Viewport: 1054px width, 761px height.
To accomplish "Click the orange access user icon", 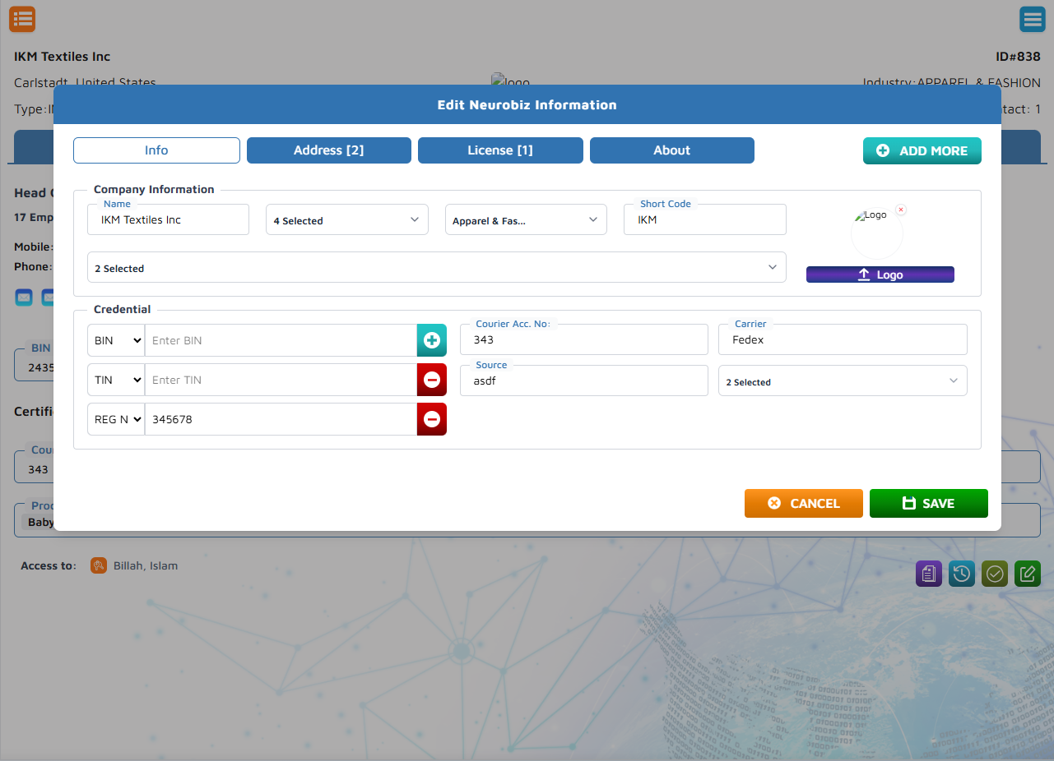I will (99, 565).
